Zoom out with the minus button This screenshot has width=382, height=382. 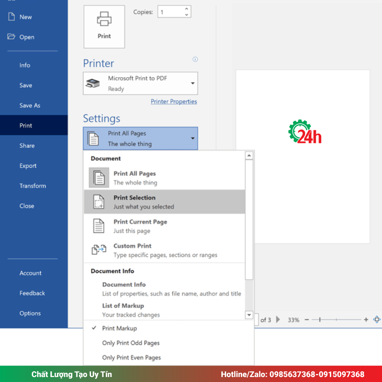pyautogui.click(x=307, y=320)
